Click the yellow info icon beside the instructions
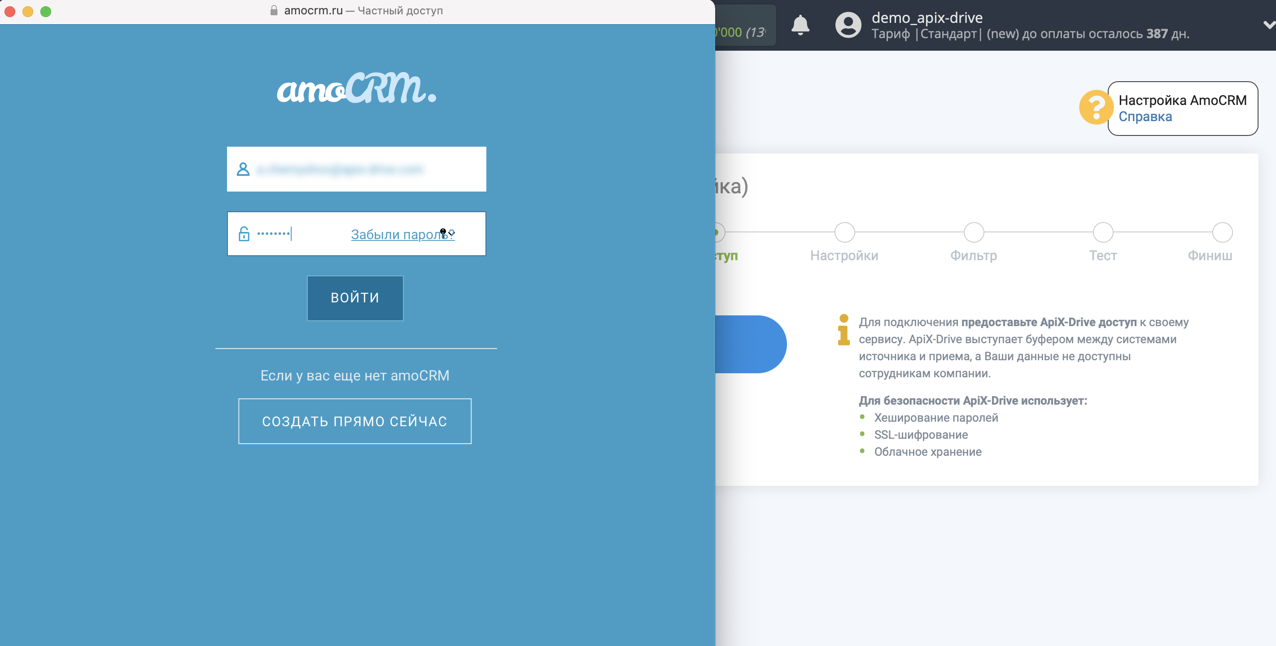This screenshot has width=1276, height=646. click(x=843, y=329)
